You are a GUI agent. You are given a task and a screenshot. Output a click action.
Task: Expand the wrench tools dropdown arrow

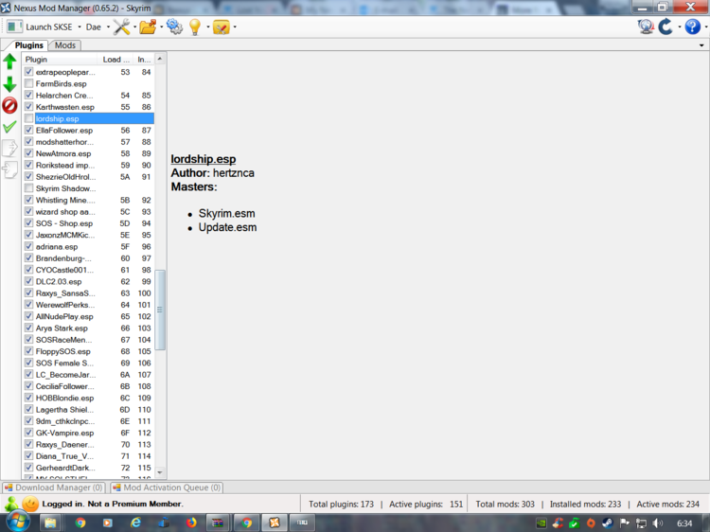134,27
